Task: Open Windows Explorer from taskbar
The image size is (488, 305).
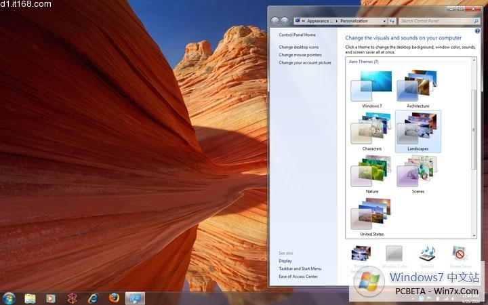Action: point(30,298)
